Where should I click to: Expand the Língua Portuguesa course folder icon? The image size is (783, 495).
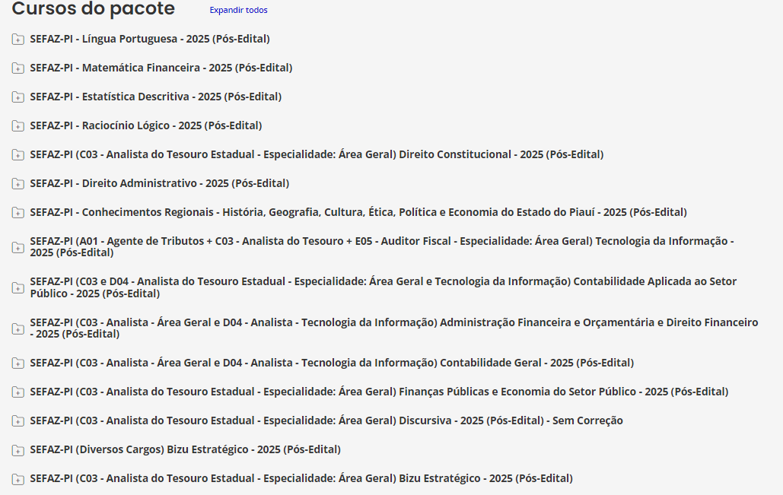tap(18, 39)
